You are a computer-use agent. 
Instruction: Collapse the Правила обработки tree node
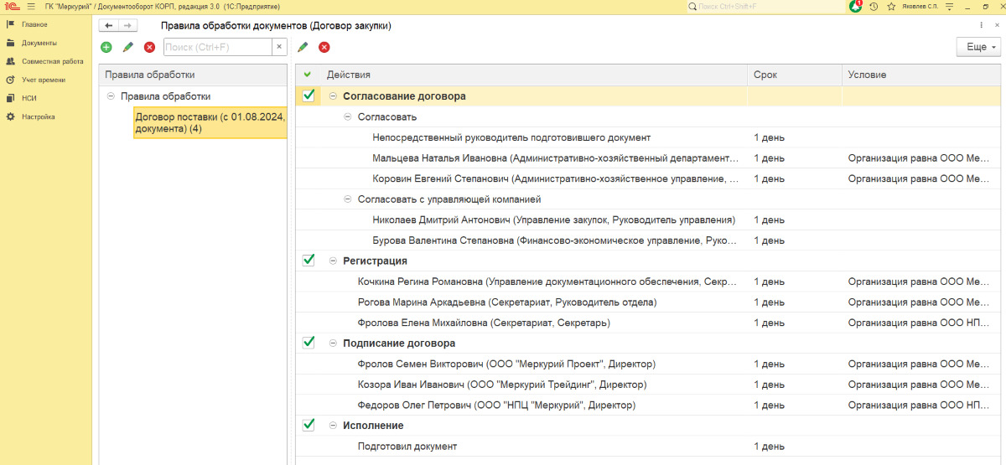[x=111, y=96]
